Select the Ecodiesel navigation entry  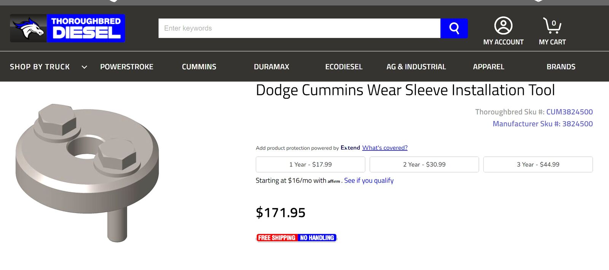[344, 66]
